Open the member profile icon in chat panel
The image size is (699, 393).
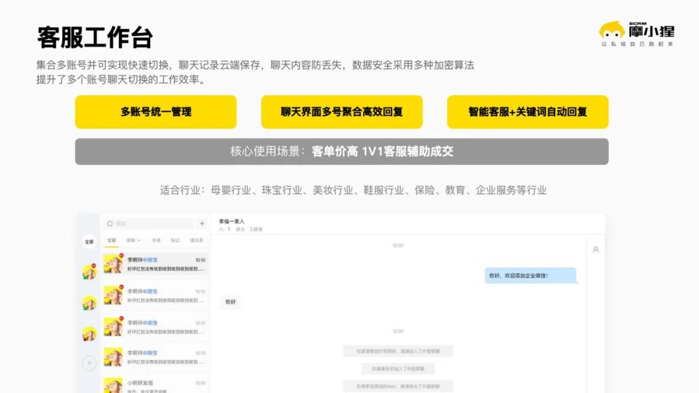[595, 250]
